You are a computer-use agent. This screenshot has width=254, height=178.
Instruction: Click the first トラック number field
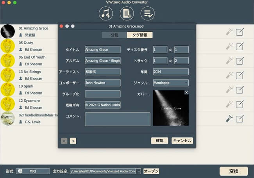(x=160, y=61)
